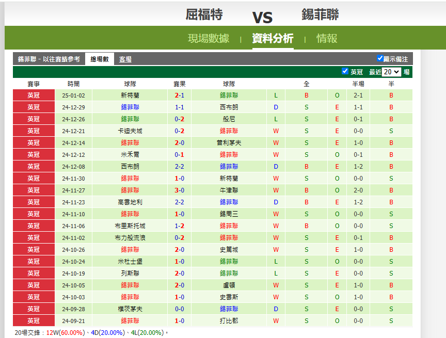Image resolution: width=446 pixels, height=338 pixels.
Task: Select the 總場數 tab
Action: (100, 59)
